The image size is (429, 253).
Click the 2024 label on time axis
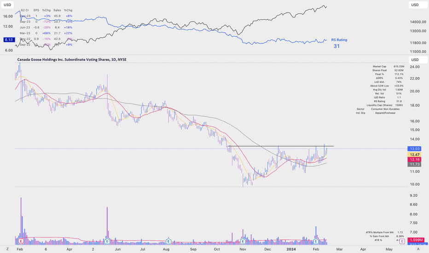point(291,249)
